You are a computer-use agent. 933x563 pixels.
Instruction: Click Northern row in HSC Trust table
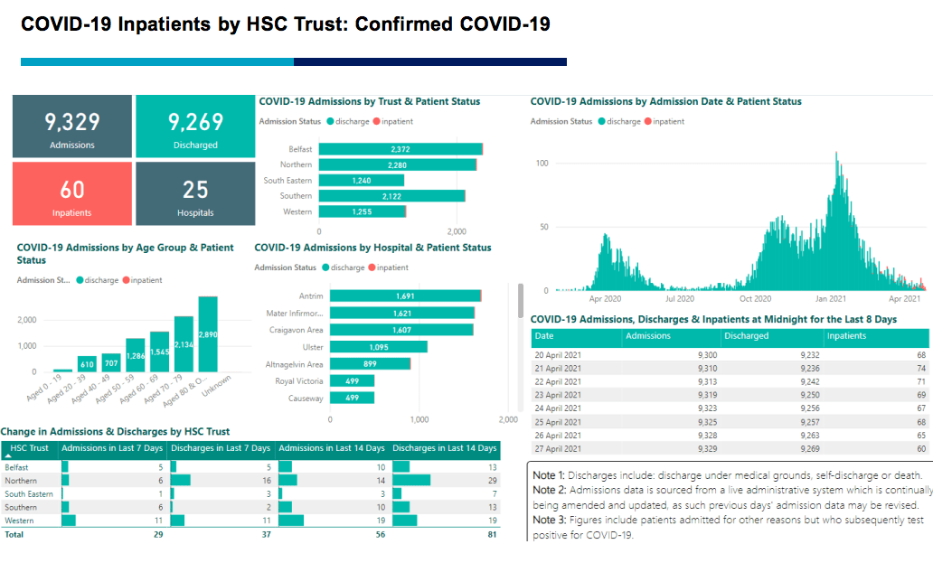(x=250, y=481)
